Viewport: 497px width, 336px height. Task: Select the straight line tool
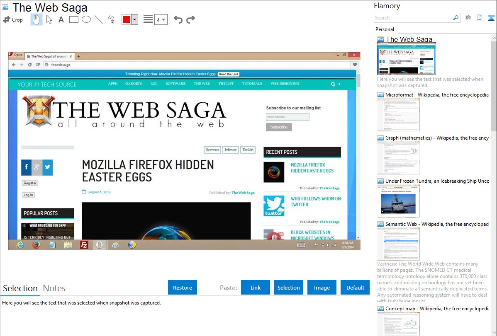[99, 19]
